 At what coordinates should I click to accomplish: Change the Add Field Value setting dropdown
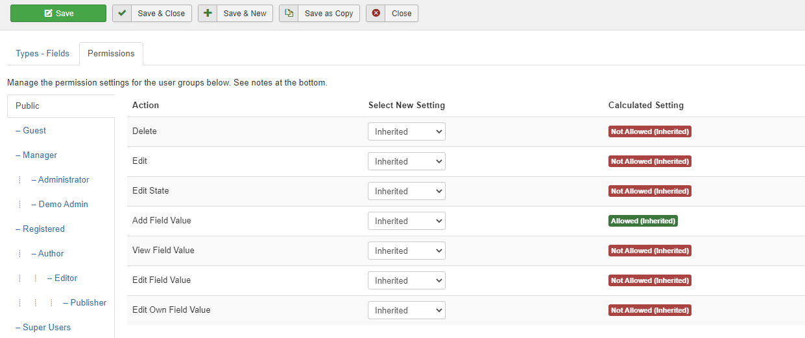[406, 221]
